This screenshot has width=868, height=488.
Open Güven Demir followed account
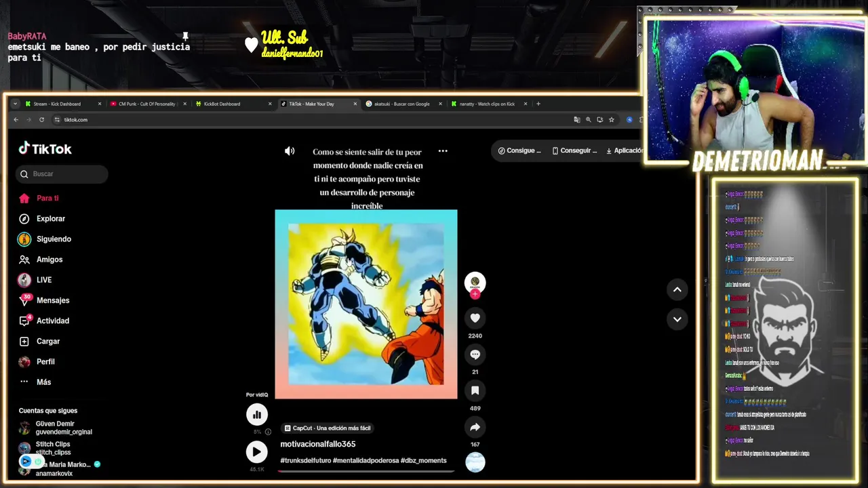pyautogui.click(x=56, y=428)
